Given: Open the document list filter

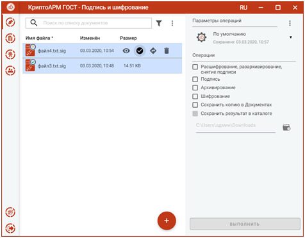Looking at the screenshot, I should 159,23.
